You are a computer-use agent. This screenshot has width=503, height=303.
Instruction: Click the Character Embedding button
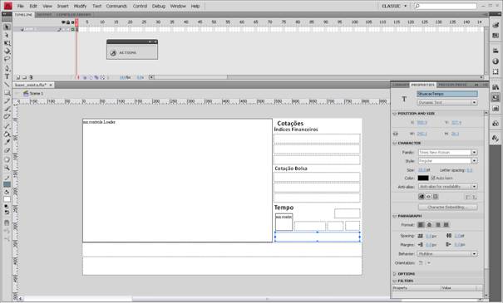[x=447, y=208]
